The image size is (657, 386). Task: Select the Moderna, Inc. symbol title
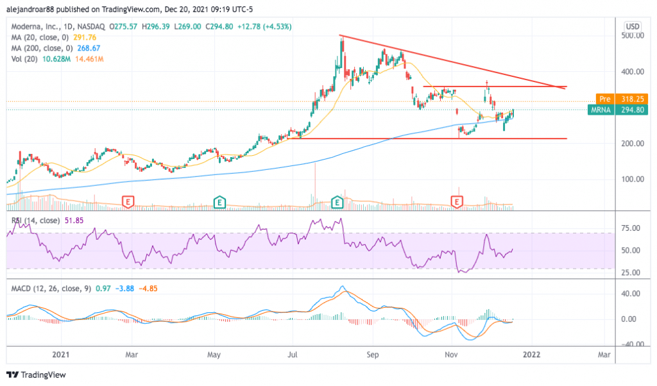click(x=58, y=26)
